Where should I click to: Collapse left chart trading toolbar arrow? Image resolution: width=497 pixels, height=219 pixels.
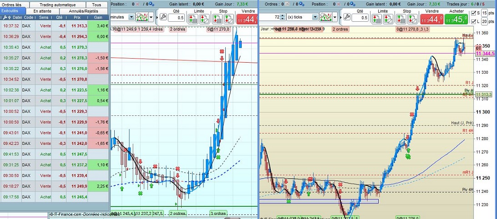157,17
